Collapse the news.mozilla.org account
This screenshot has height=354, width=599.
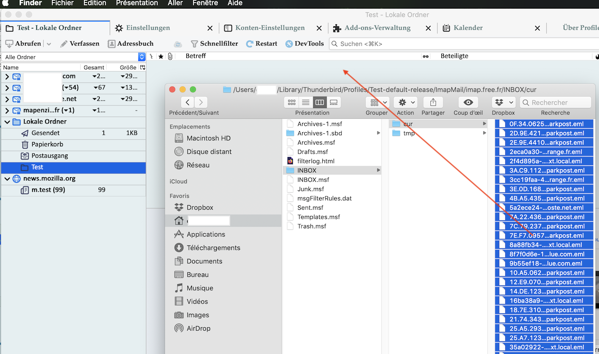point(7,178)
